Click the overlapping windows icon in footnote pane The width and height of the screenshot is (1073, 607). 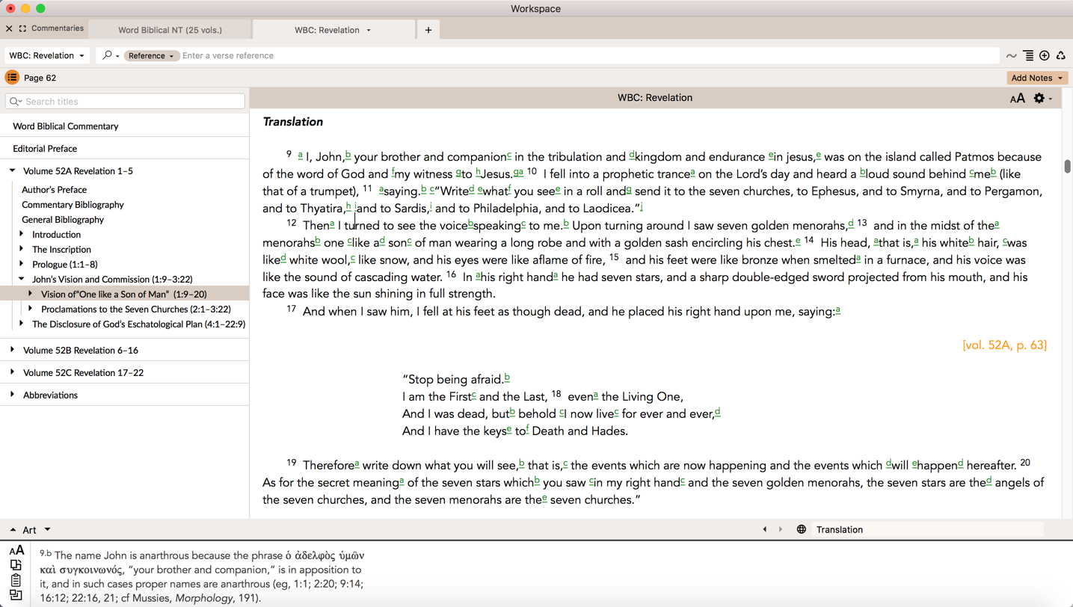pos(16,596)
